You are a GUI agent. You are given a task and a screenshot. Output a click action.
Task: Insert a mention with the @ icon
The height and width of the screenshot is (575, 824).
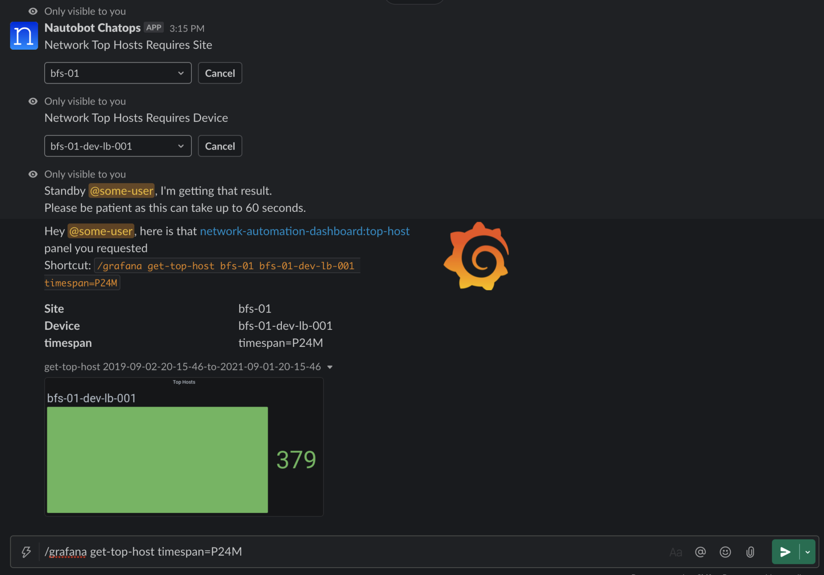pyautogui.click(x=700, y=552)
